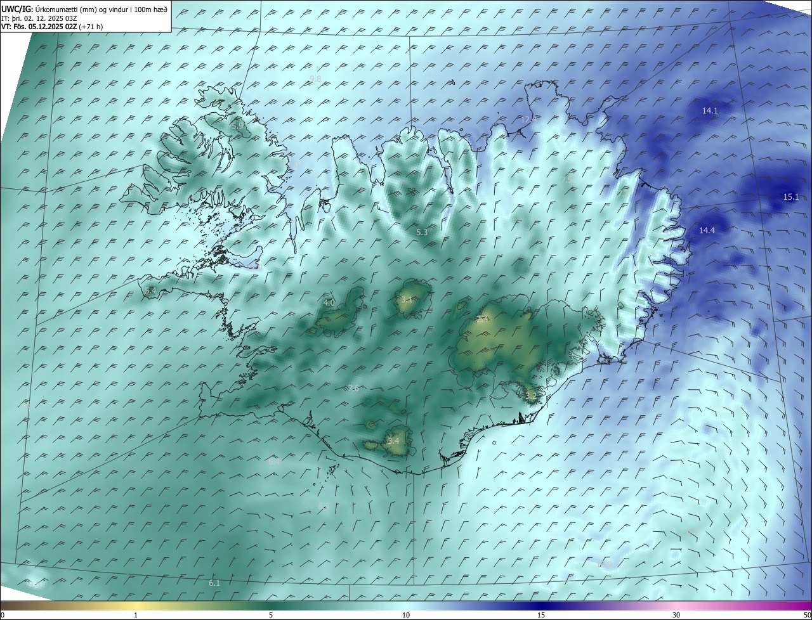The image size is (812, 620).
Task: Click the 14.1 value on the map
Action: coord(710,110)
